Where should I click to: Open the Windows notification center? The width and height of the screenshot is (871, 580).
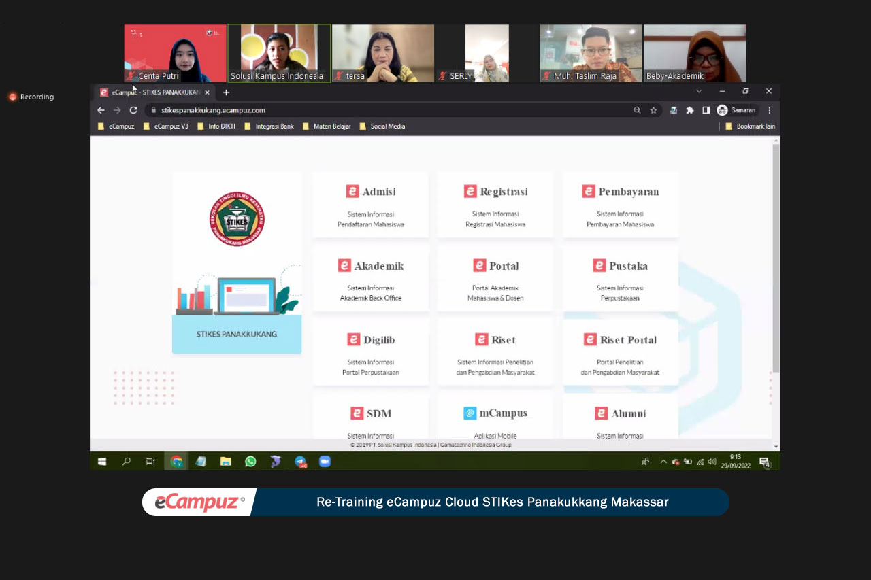pos(764,462)
